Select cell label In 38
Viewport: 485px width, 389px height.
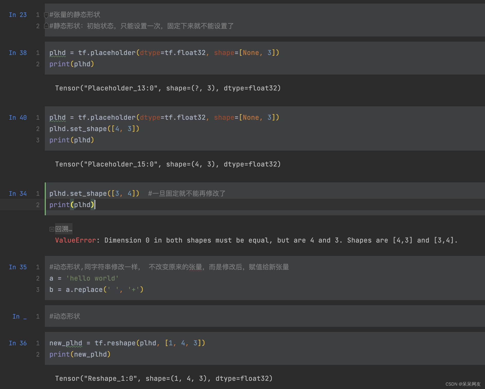(x=18, y=53)
